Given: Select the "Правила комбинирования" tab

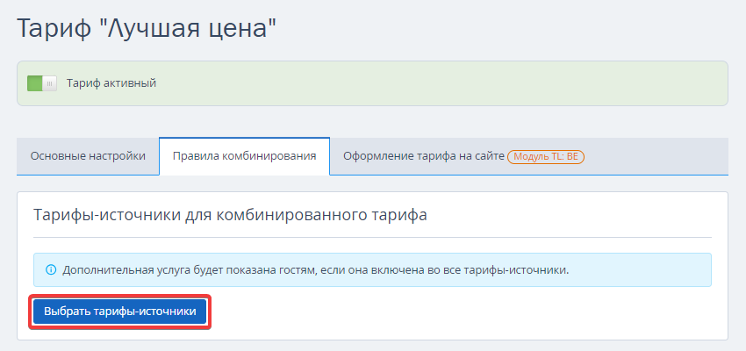Looking at the screenshot, I should click(x=245, y=156).
